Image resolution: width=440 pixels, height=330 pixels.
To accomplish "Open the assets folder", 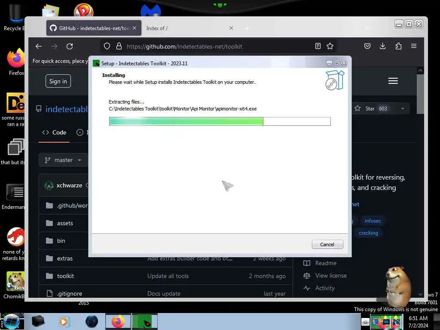I will click(x=65, y=223).
